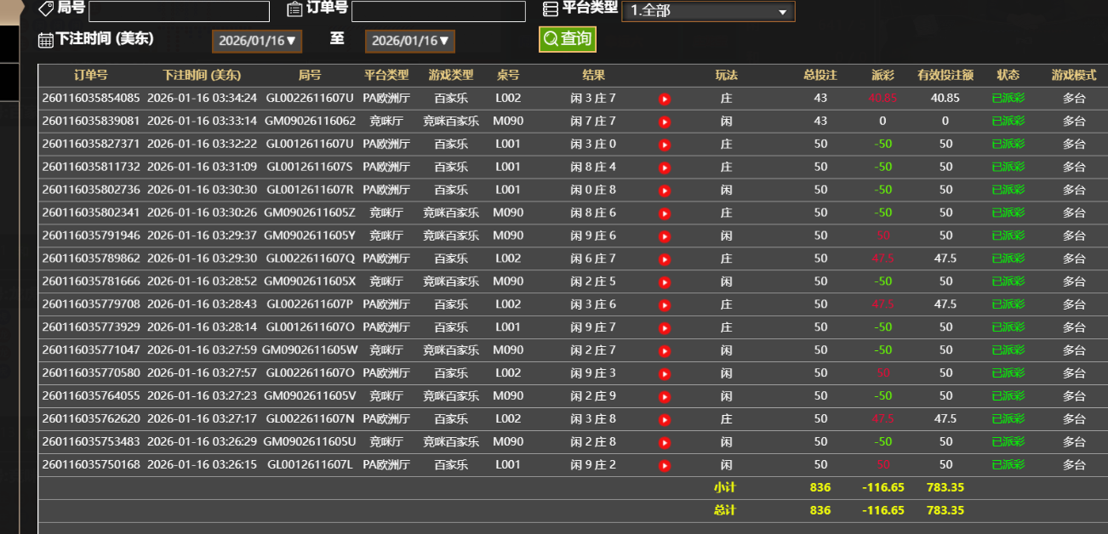Open the 平台类型 dropdown showing 1.全部

[708, 11]
